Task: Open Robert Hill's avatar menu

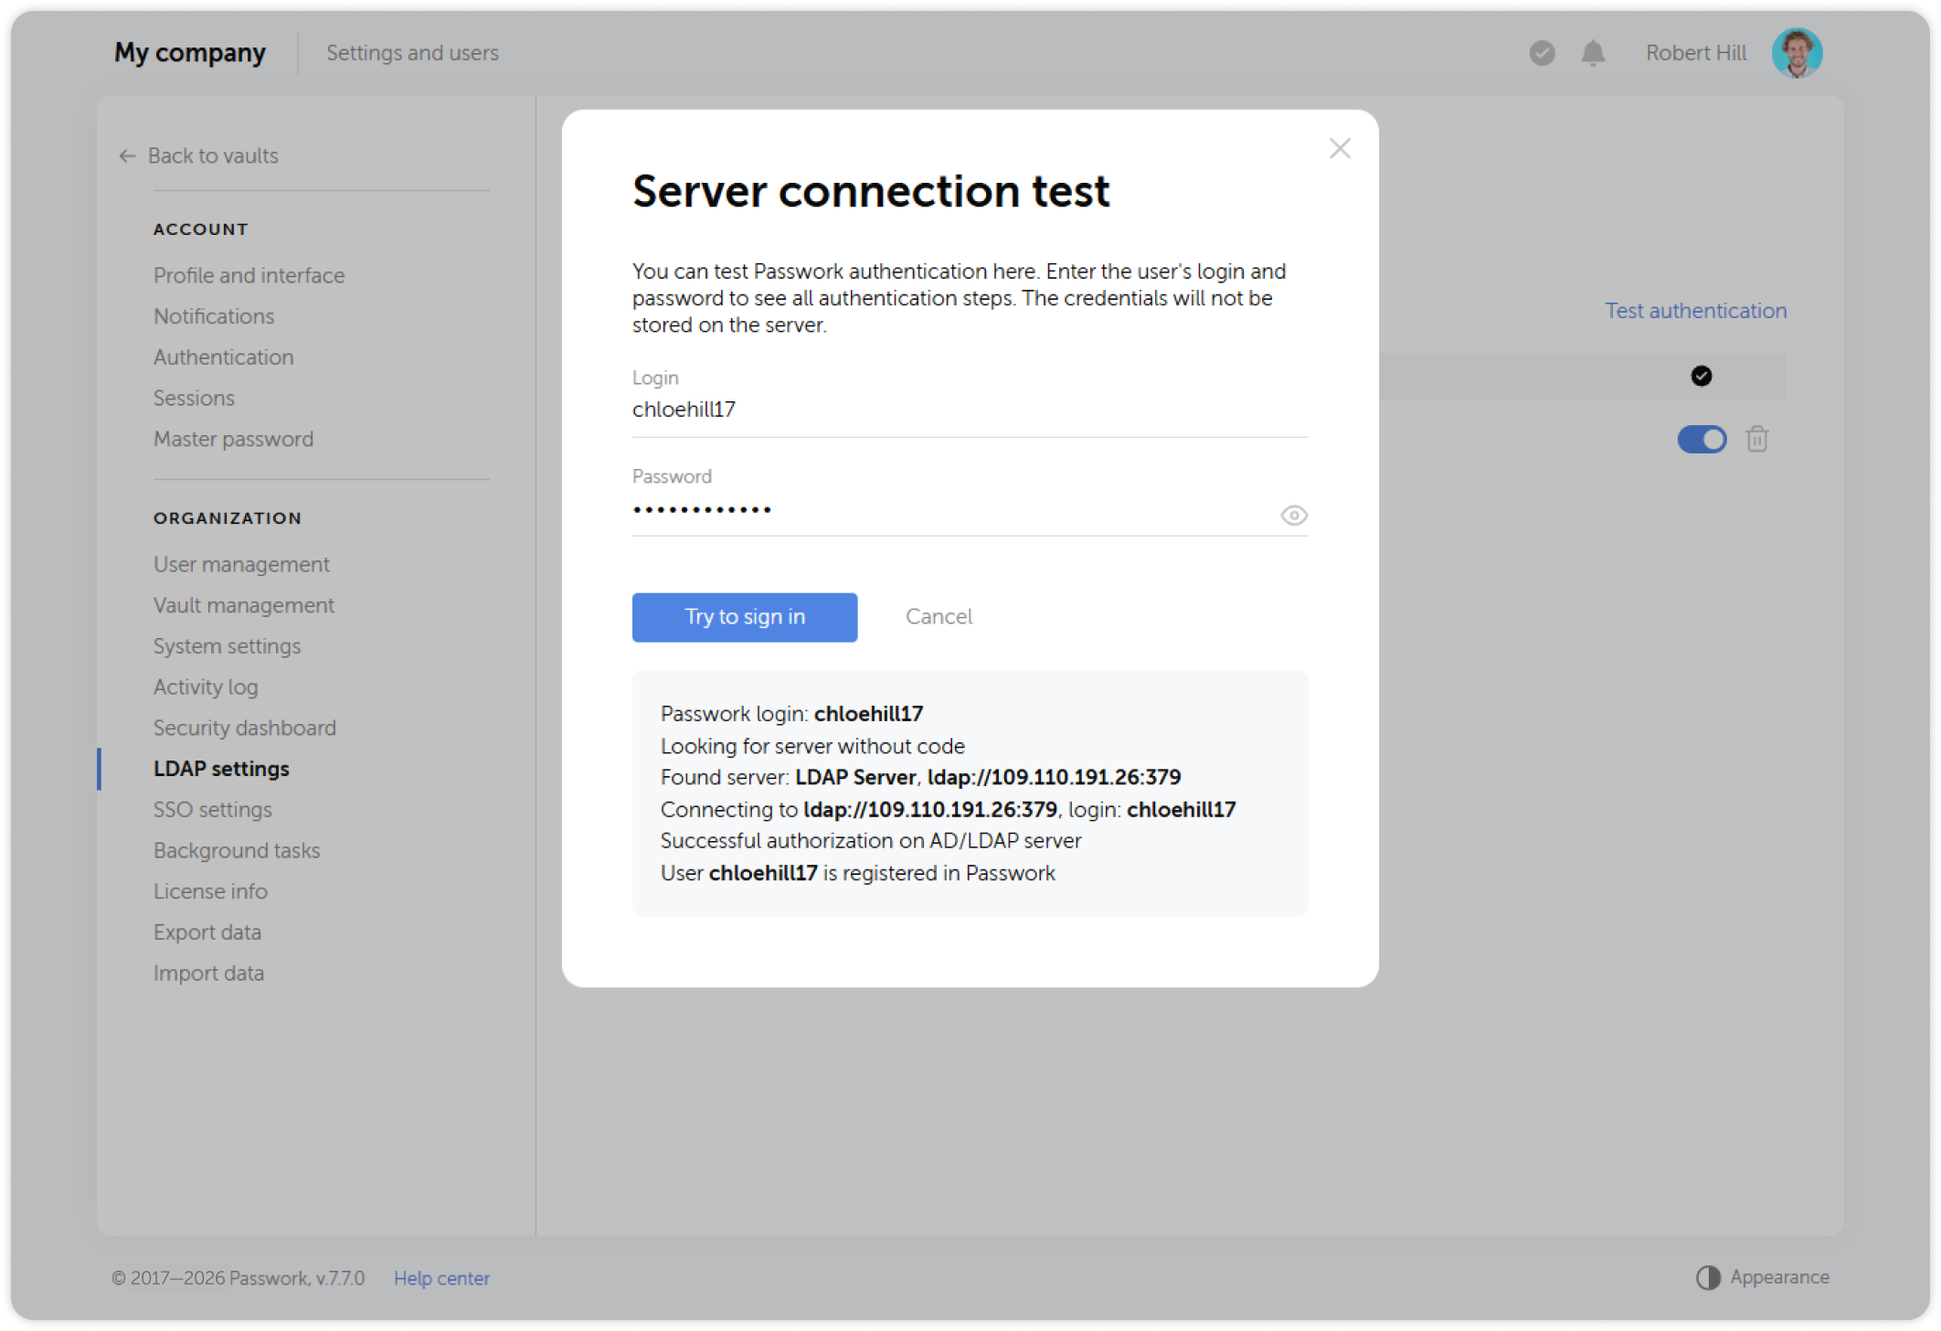Action: point(1797,53)
